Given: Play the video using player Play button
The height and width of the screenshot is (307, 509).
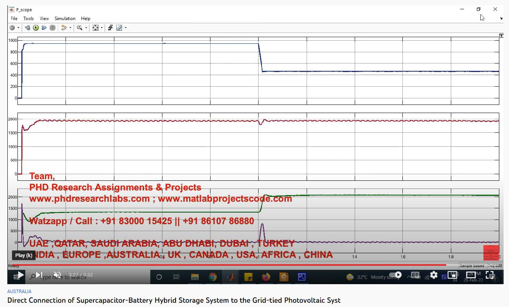Looking at the screenshot, I should [x=21, y=275].
